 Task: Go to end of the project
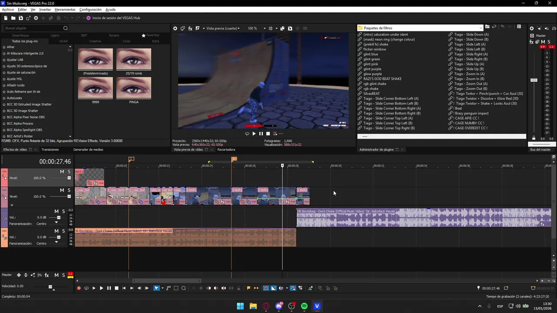tap(131, 288)
